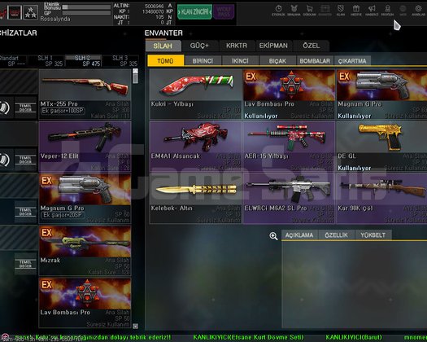Select ELWRCi M6A2 SL Pro rifle
The height and width of the screenshot is (342, 427).
click(289, 198)
